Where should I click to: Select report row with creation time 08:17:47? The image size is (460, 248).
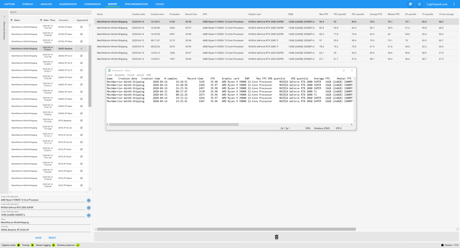[x=277, y=40]
